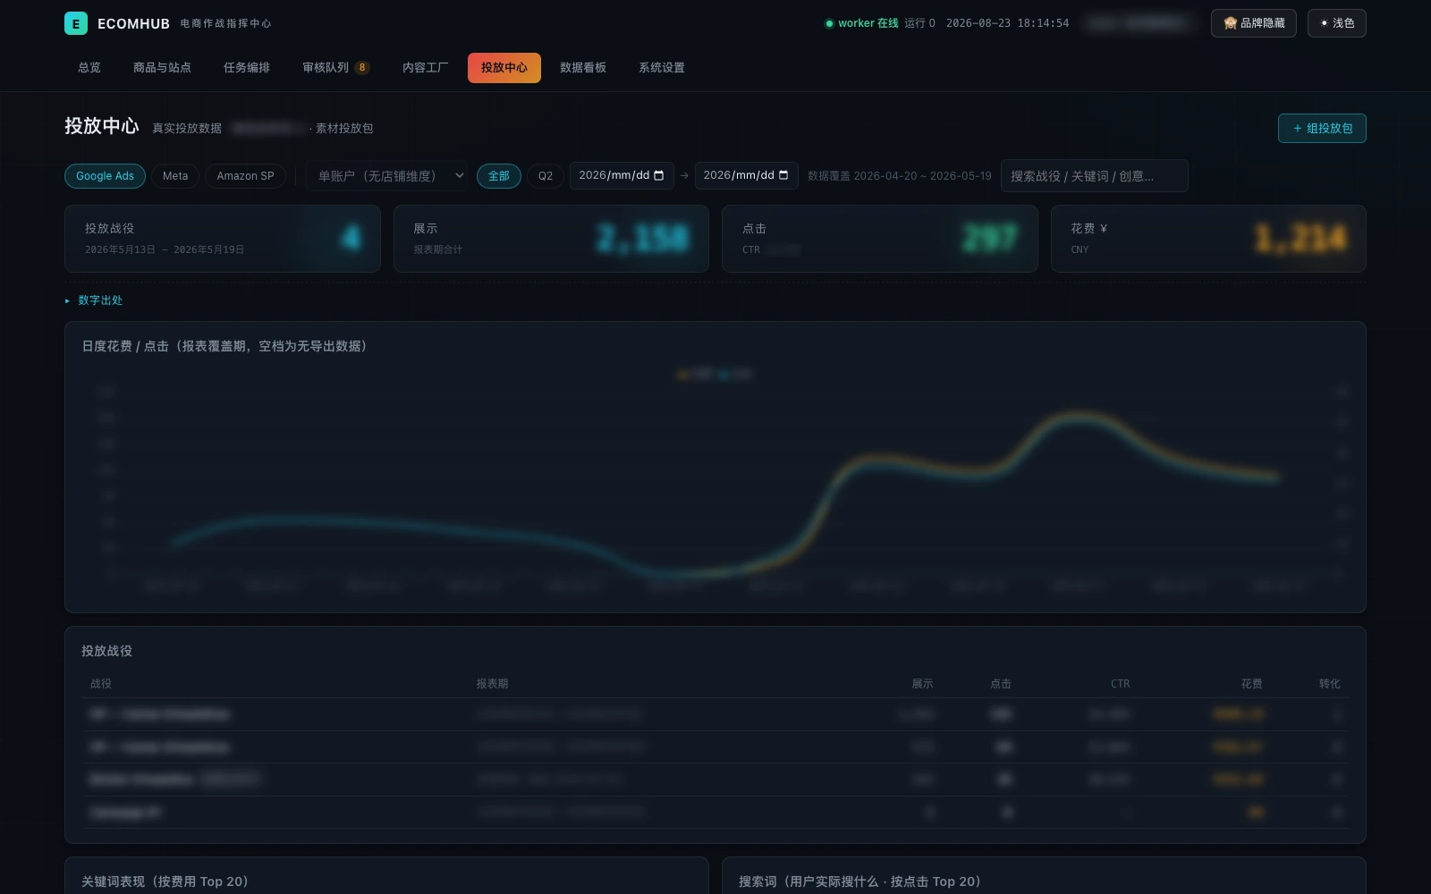
Task: Select the Google Ads platform chip
Action: point(105,176)
